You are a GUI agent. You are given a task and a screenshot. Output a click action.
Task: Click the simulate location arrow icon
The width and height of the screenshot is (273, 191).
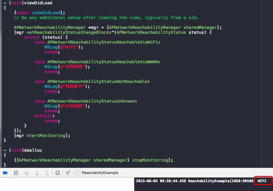tap(68, 173)
